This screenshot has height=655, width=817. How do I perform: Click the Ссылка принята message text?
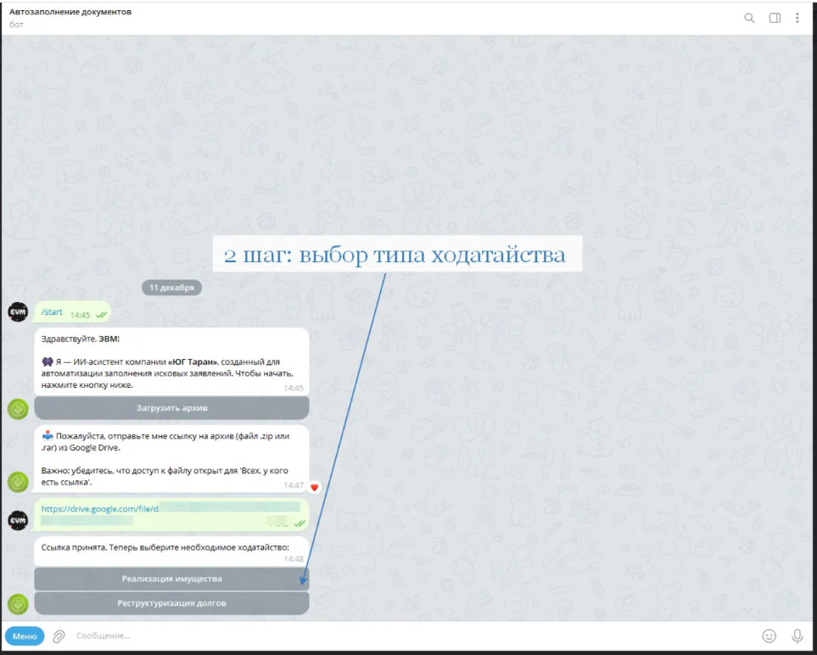pyautogui.click(x=165, y=547)
